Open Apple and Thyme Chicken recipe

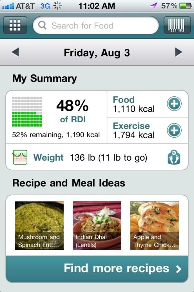[x=154, y=226]
